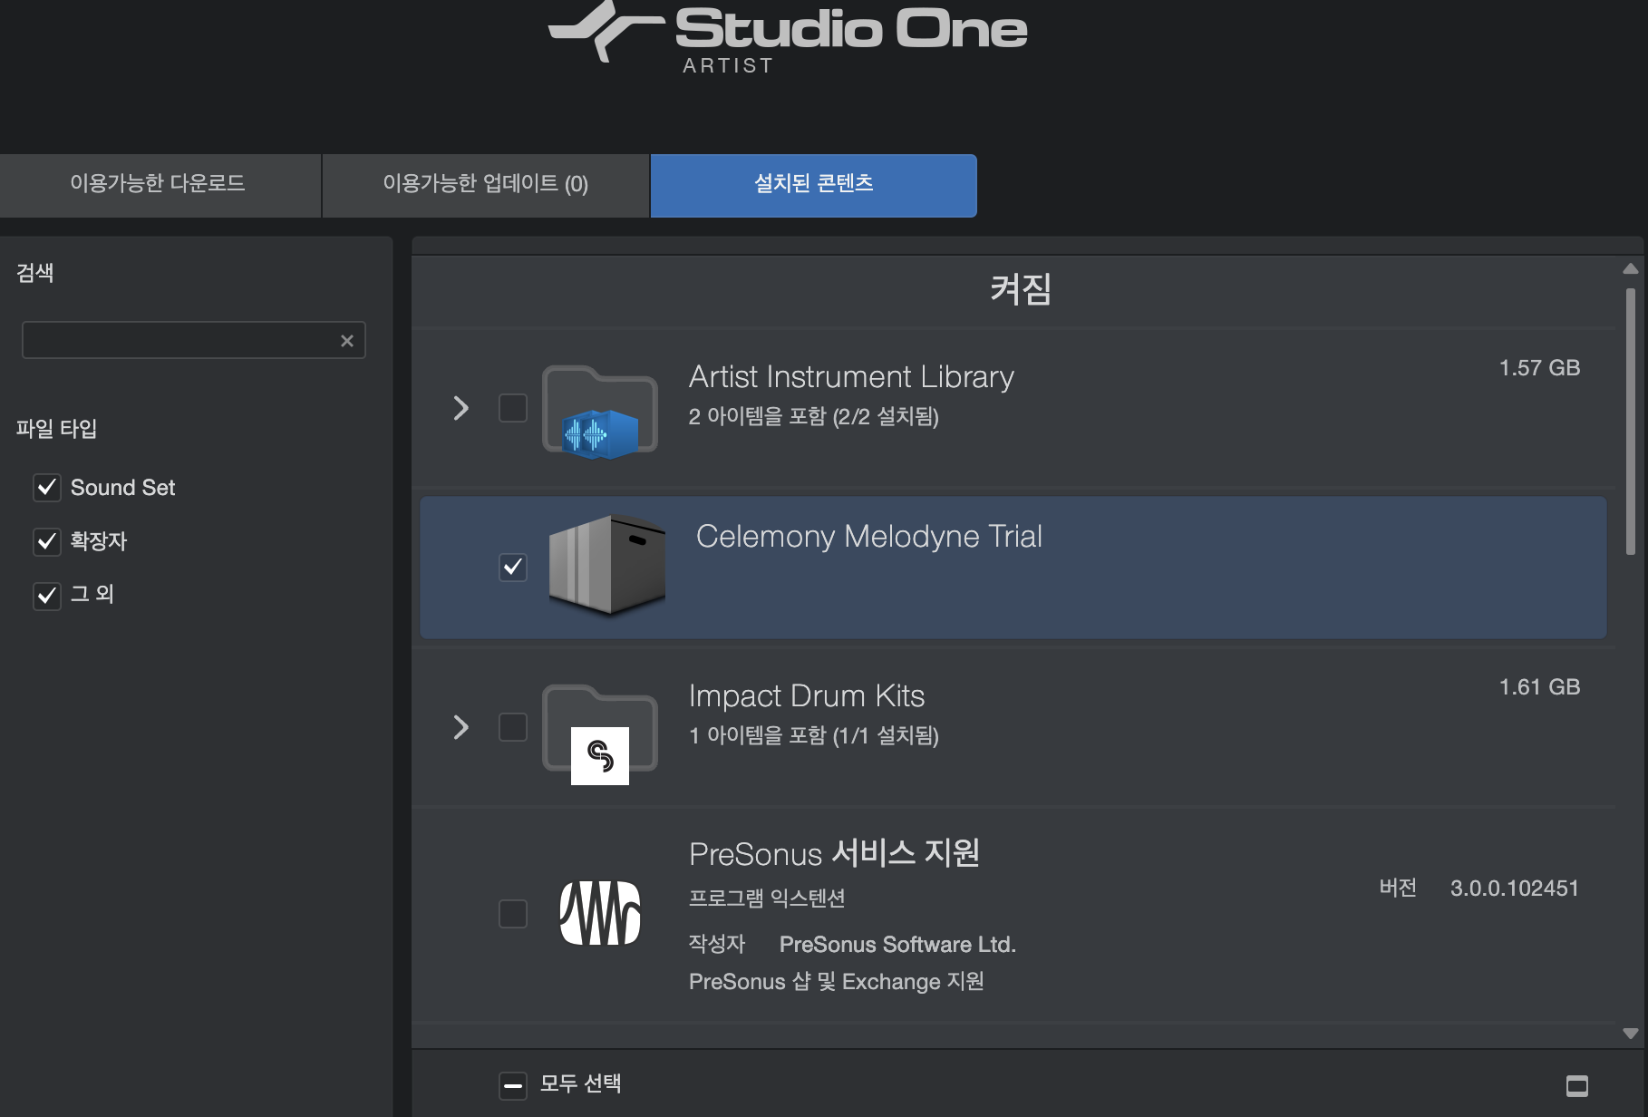Open the 이용가능한 업데이트 (0) tab
Image resolution: width=1648 pixels, height=1117 pixels.
(486, 185)
